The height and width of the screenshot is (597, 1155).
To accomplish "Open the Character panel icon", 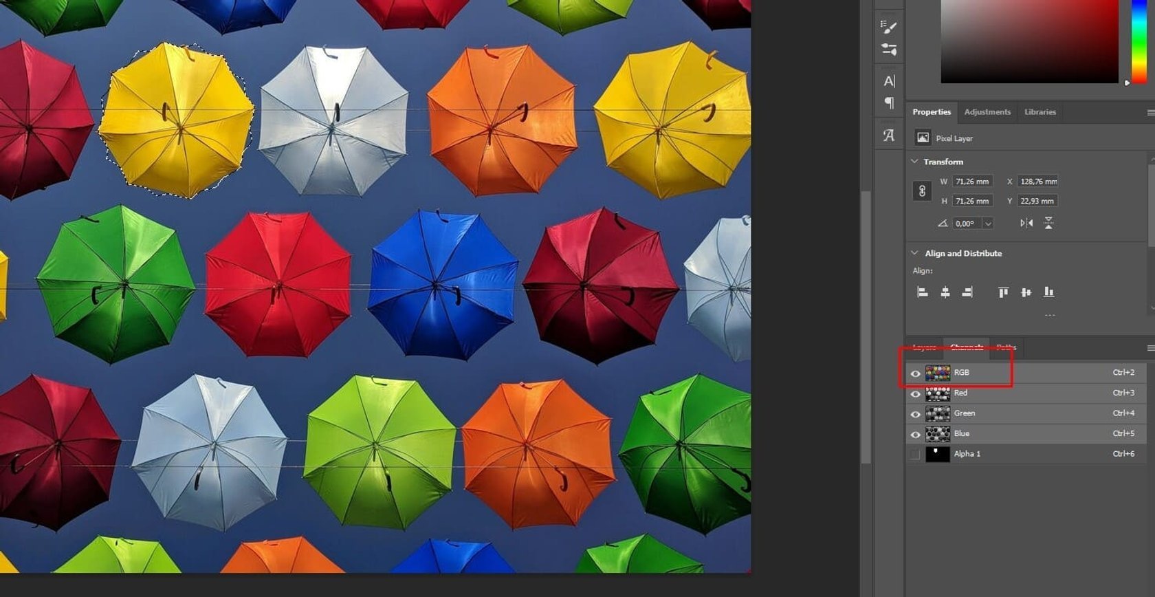I will point(889,81).
